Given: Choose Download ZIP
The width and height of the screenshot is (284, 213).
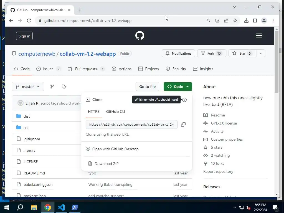Looking at the screenshot, I should click(x=136, y=164).
